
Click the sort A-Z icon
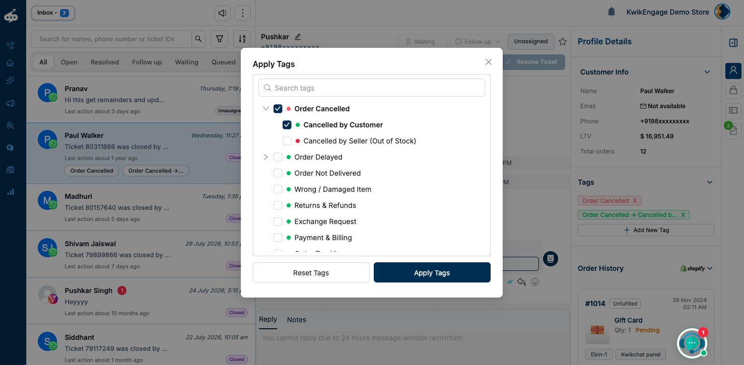coord(242,39)
